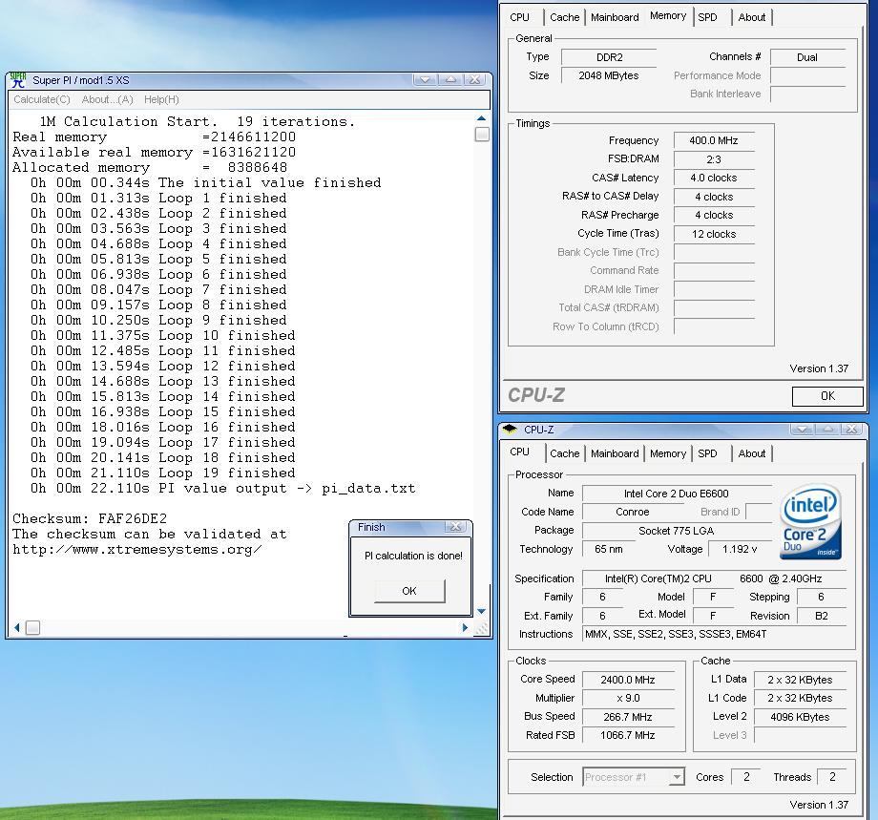Click the Revision field showing B2
The width and height of the screenshot is (878, 820).
[822, 616]
